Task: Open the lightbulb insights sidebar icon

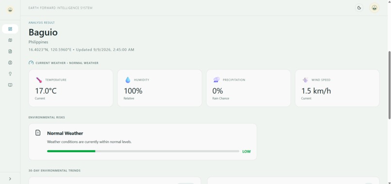Action: click(x=10, y=74)
